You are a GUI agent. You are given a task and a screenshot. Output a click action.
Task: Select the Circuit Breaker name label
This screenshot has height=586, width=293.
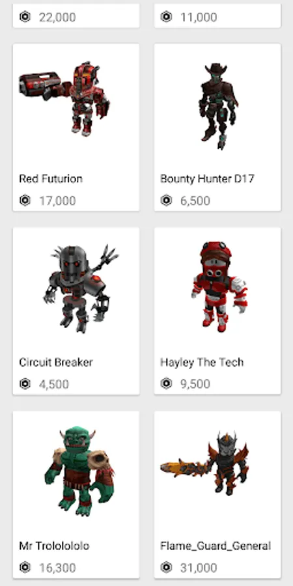pyautogui.click(x=56, y=362)
